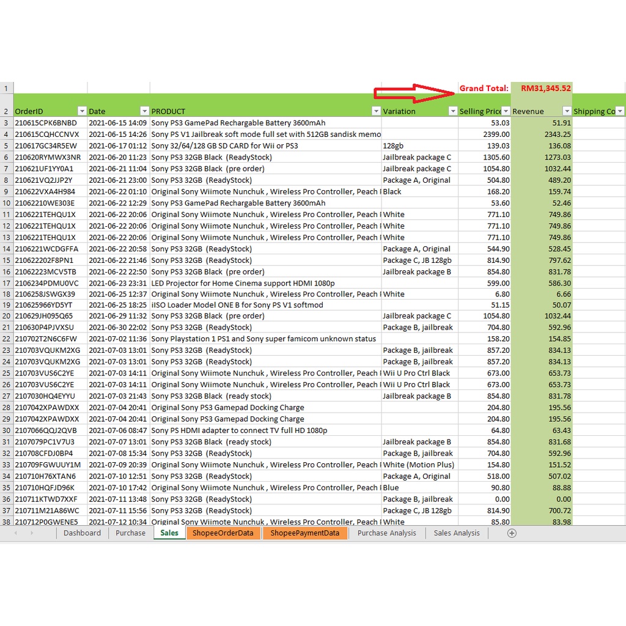Image resolution: width=626 pixels, height=626 pixels.
Task: Select date cell 2021-06-21 11:04
Action: (119, 169)
